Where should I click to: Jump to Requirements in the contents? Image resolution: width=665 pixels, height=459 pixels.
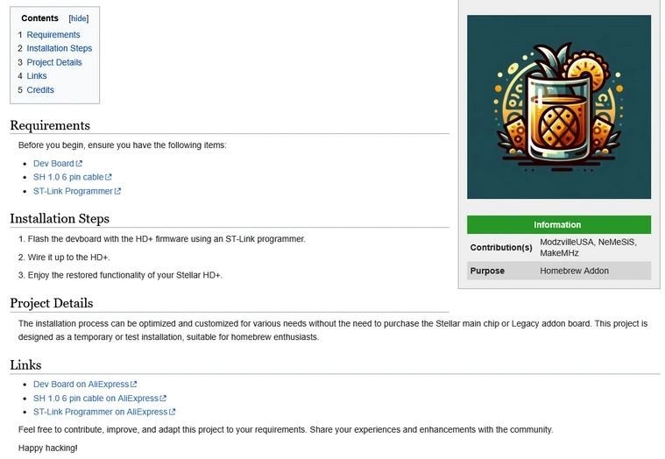point(53,35)
